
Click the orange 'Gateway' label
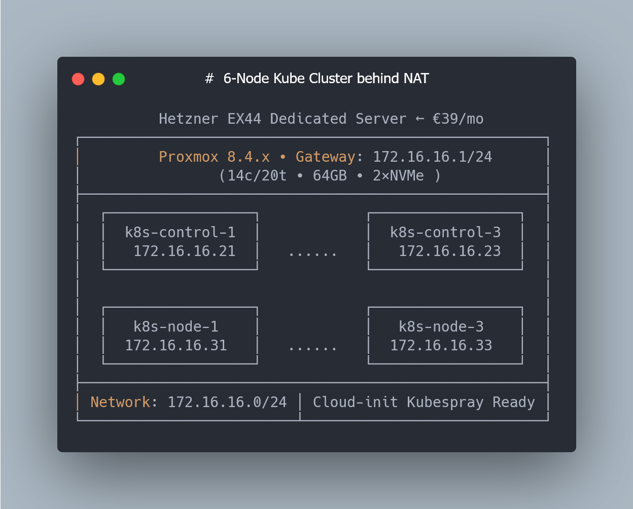(x=325, y=157)
